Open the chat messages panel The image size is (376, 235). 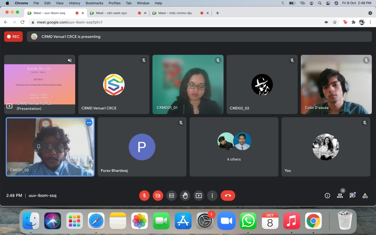coord(352,196)
